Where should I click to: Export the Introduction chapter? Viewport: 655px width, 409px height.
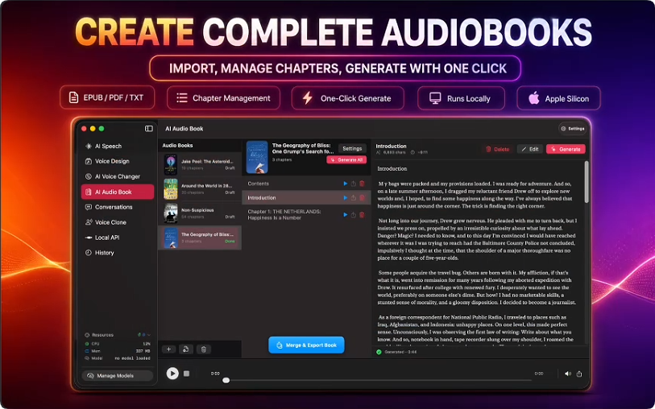coord(354,198)
